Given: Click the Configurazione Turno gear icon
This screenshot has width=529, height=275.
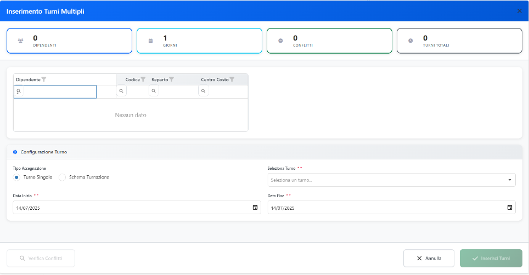Looking at the screenshot, I should tap(15, 152).
